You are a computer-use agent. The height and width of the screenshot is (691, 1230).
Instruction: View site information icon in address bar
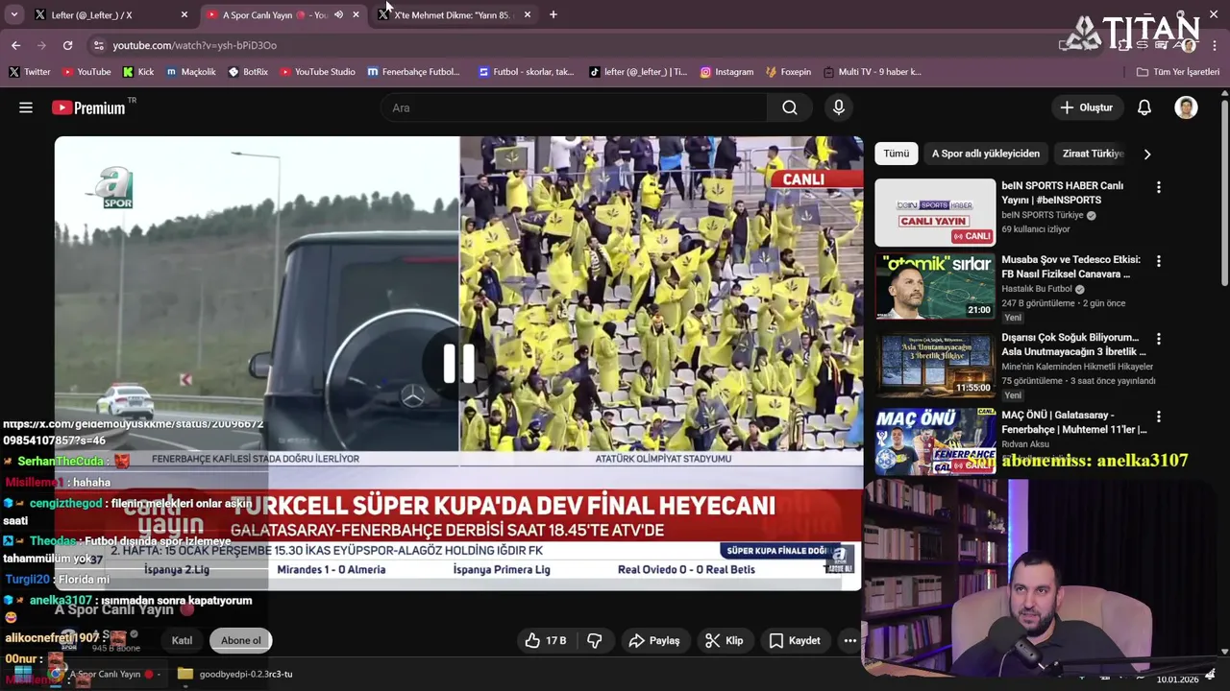click(x=98, y=45)
